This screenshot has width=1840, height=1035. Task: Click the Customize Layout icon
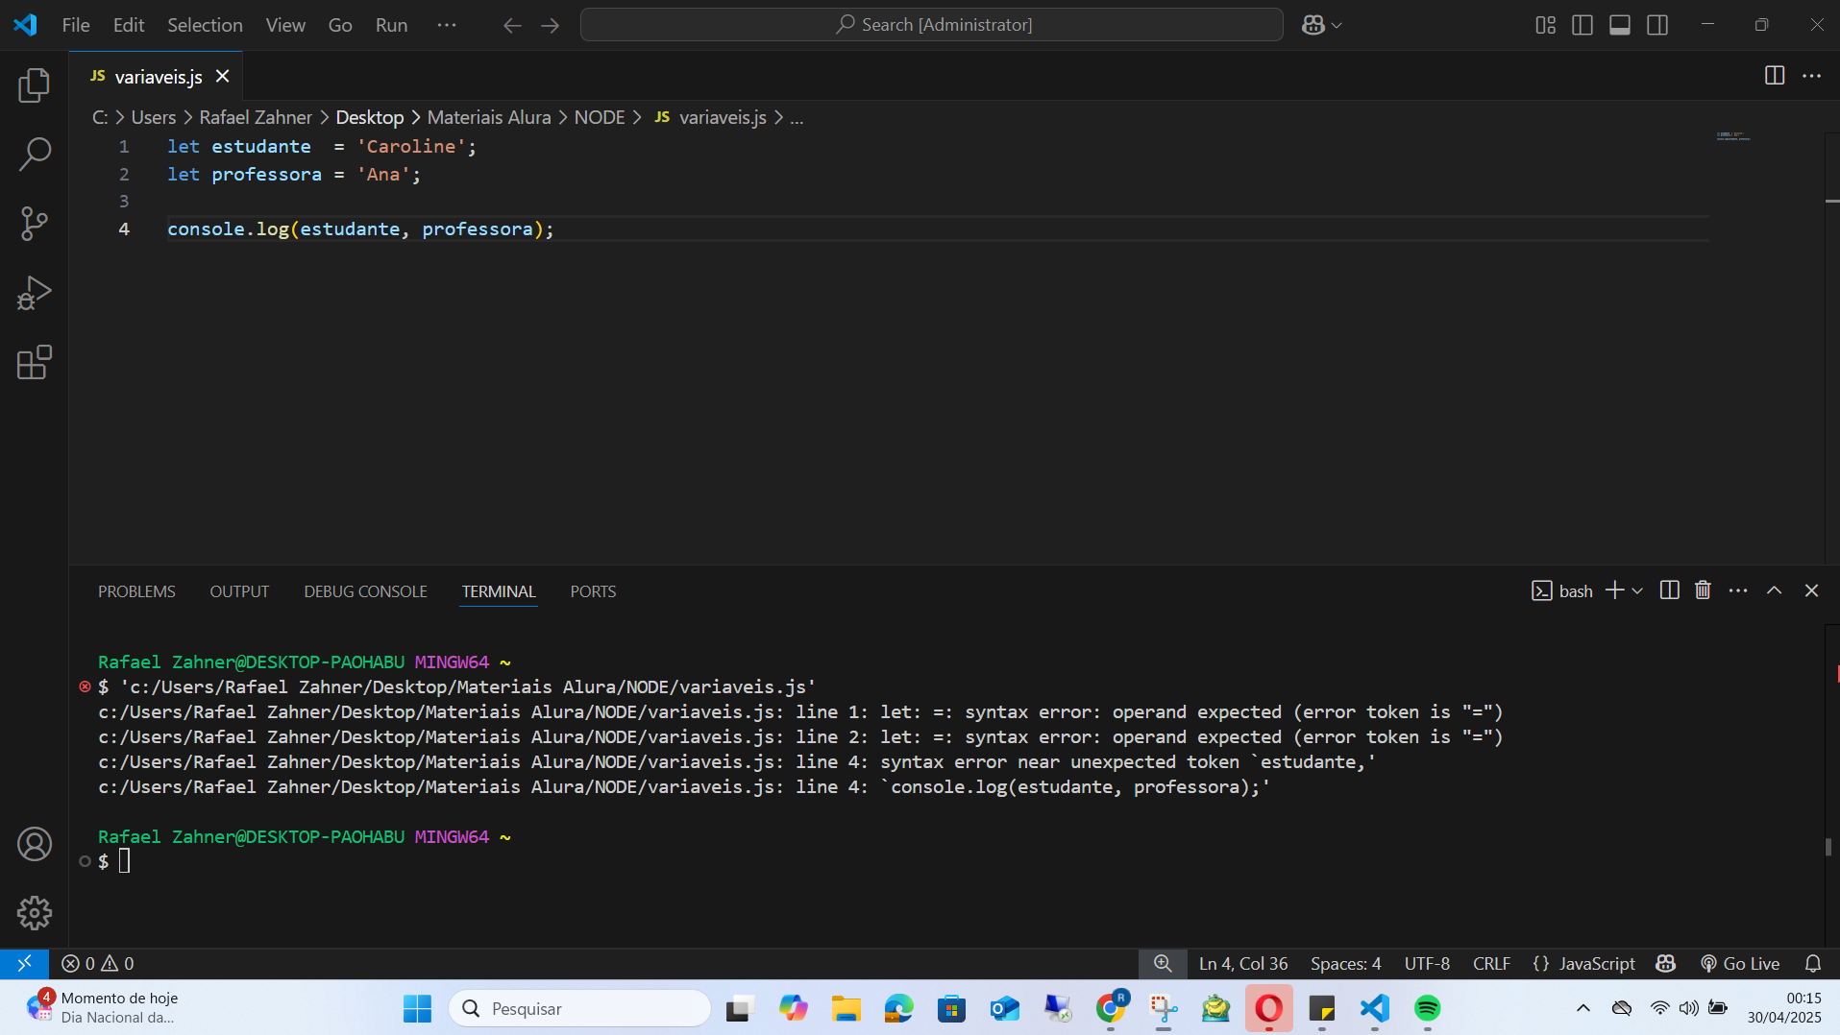tap(1545, 25)
